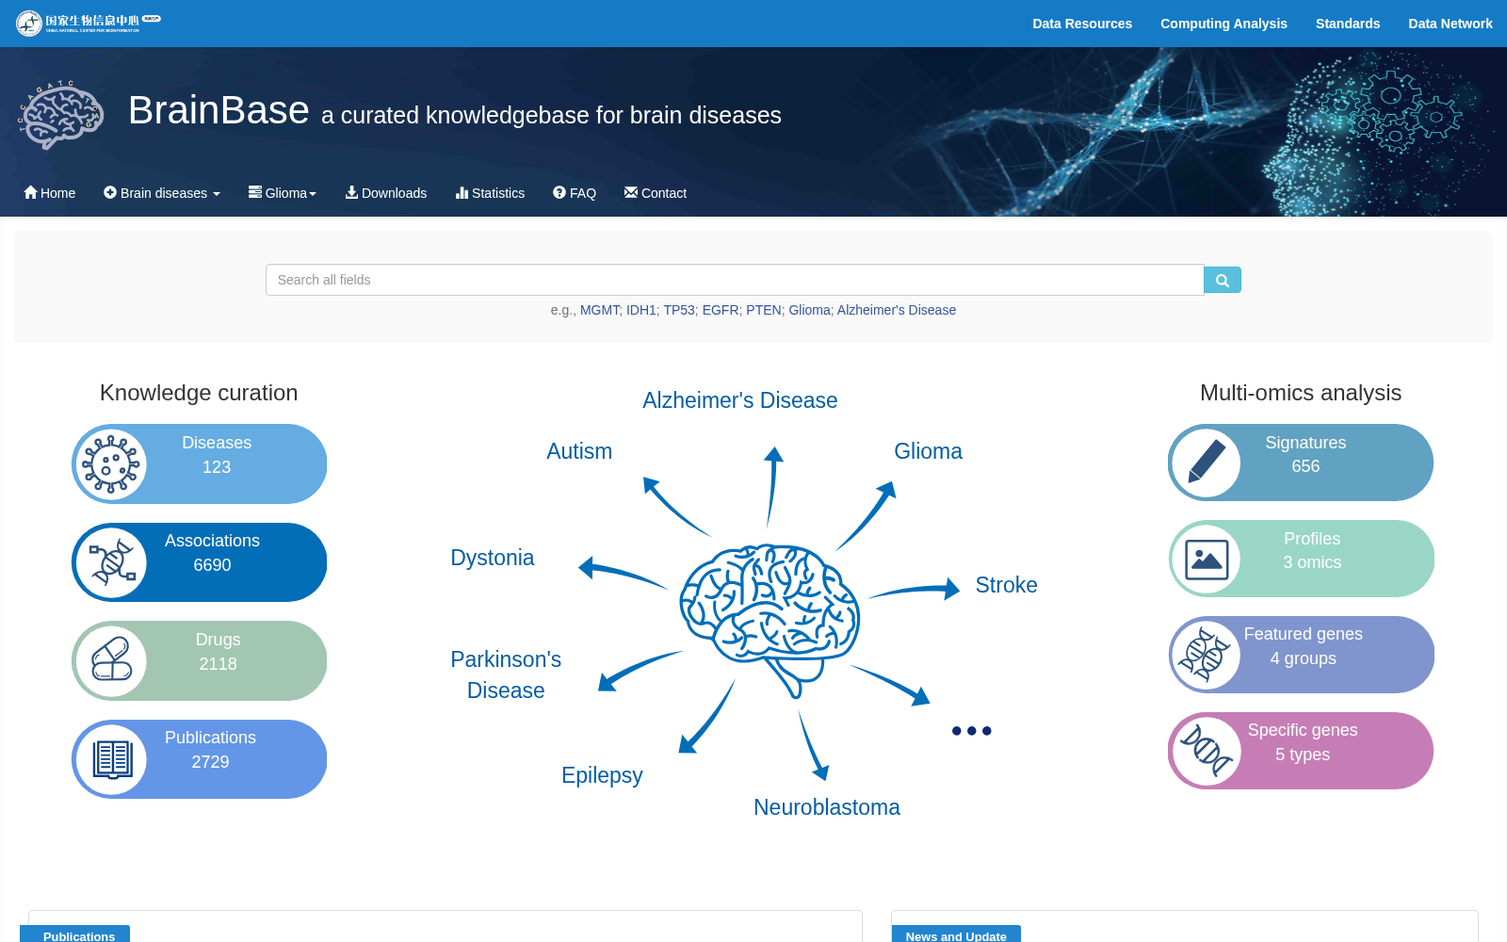Screen dimensions: 1507x942
Task: Click the Signatures pencil icon
Action: click(1207, 463)
